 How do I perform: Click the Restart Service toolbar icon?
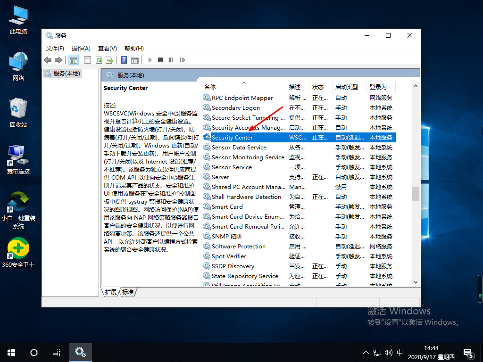tap(182, 60)
